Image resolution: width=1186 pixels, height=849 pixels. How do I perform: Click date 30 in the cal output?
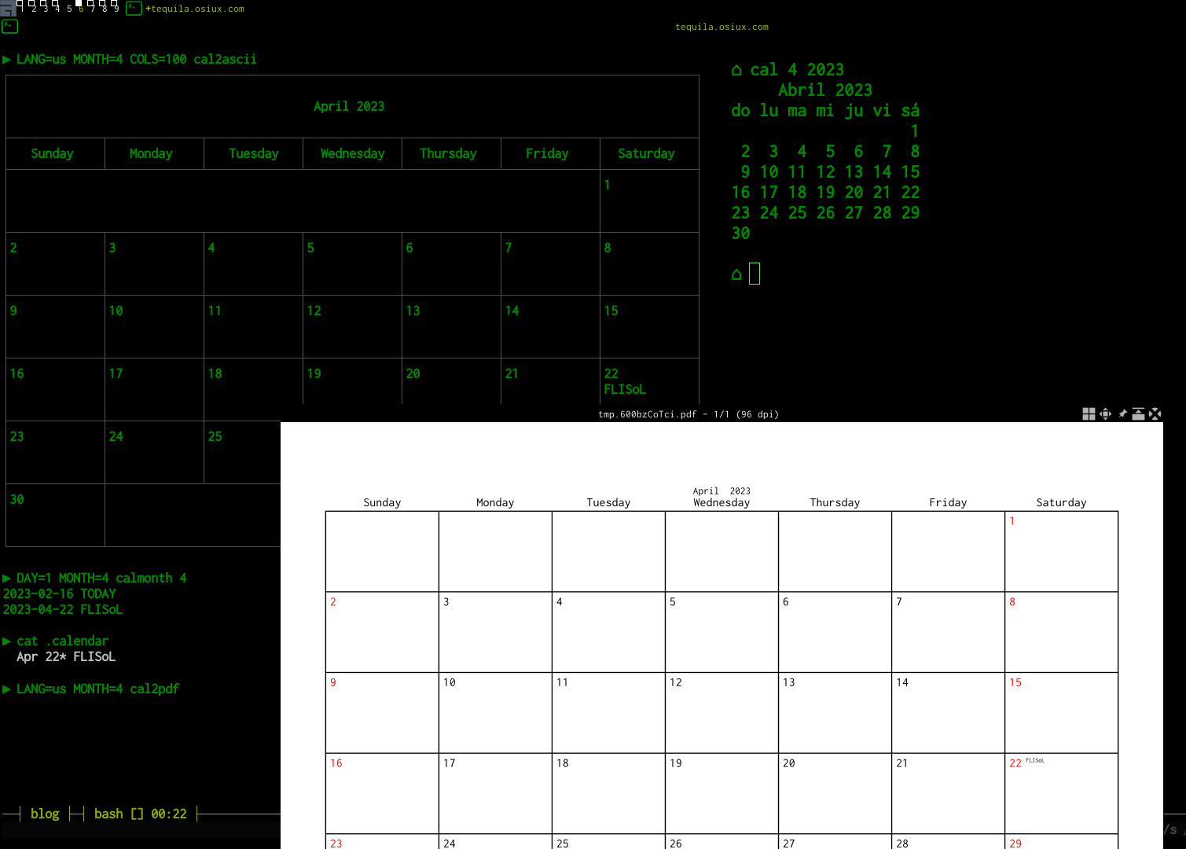point(740,233)
